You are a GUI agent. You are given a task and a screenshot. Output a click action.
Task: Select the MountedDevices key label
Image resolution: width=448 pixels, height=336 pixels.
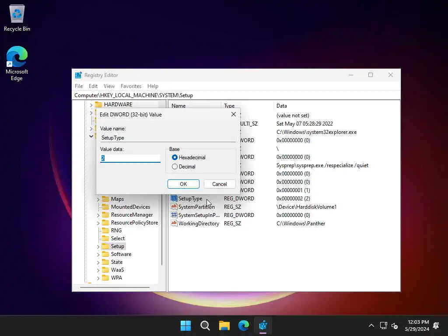(x=130, y=207)
